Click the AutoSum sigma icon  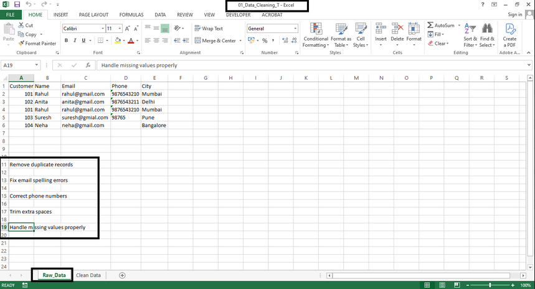(x=430, y=26)
